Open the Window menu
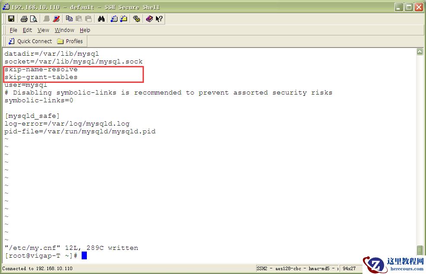This screenshot has height=274, width=426. [64, 30]
